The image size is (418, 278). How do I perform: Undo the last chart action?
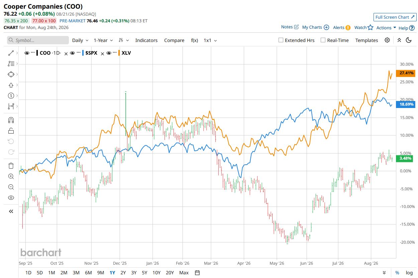tap(11, 141)
